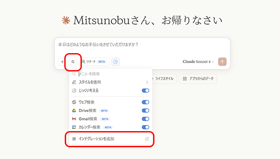Viewport: 280px width, 159px height.
Task: Click the Google Drive icon
Action: (x=74, y=111)
